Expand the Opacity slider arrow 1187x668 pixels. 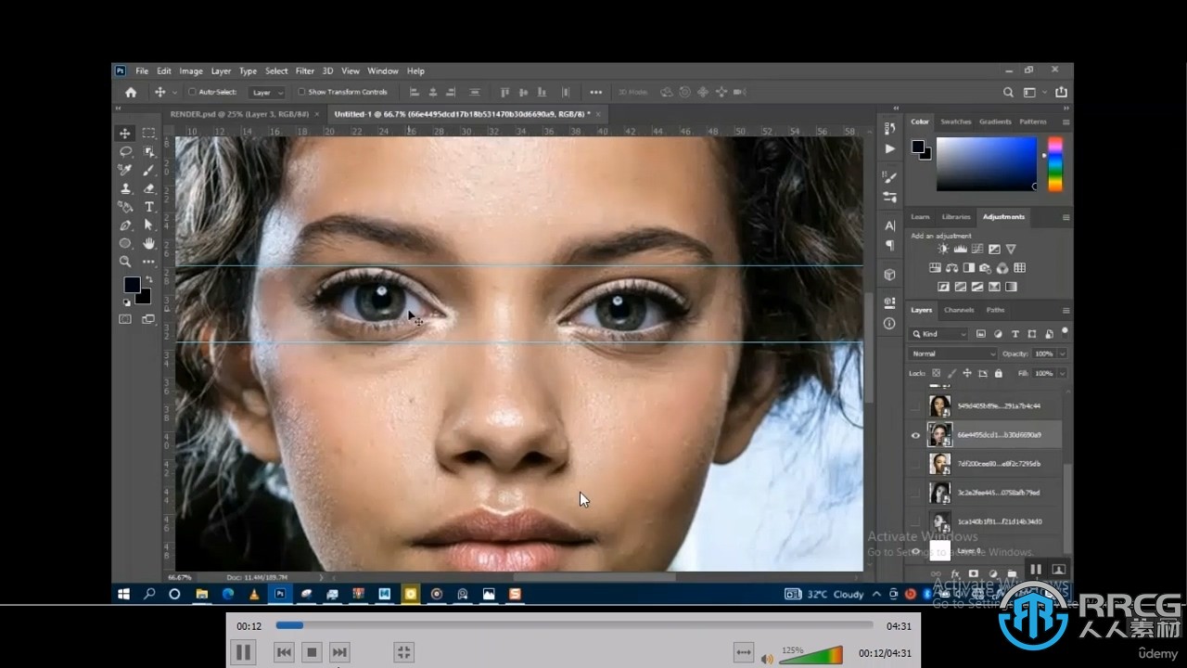1062,353
